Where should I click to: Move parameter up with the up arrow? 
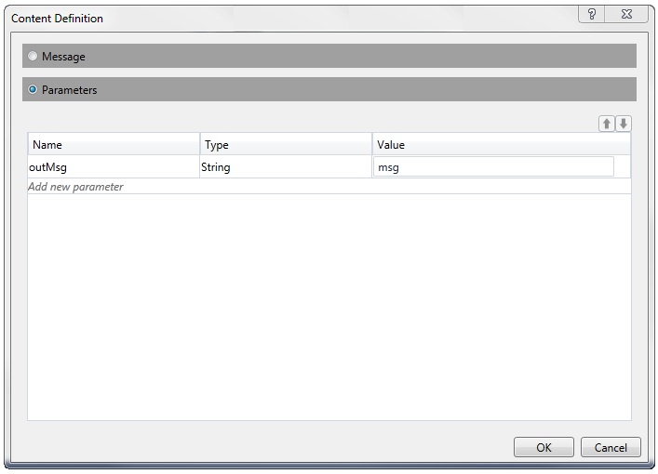[607, 124]
